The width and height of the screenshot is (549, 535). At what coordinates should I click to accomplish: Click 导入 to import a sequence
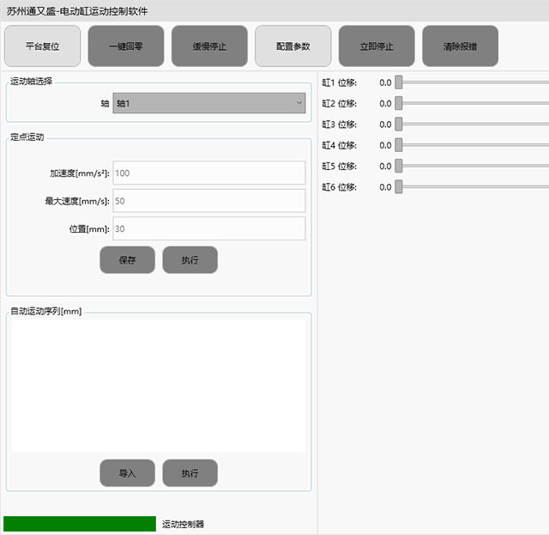[127, 473]
